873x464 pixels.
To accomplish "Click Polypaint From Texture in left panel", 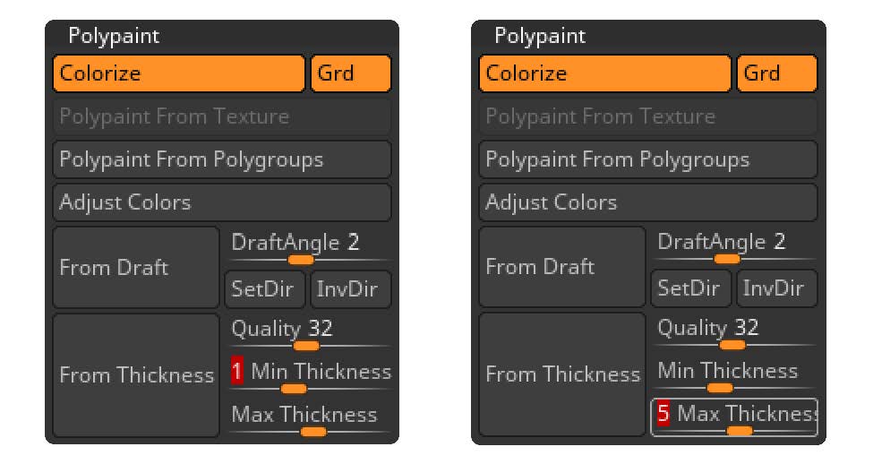I will click(221, 116).
